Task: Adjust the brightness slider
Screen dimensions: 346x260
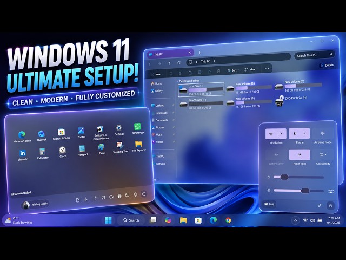Action: 298,177
